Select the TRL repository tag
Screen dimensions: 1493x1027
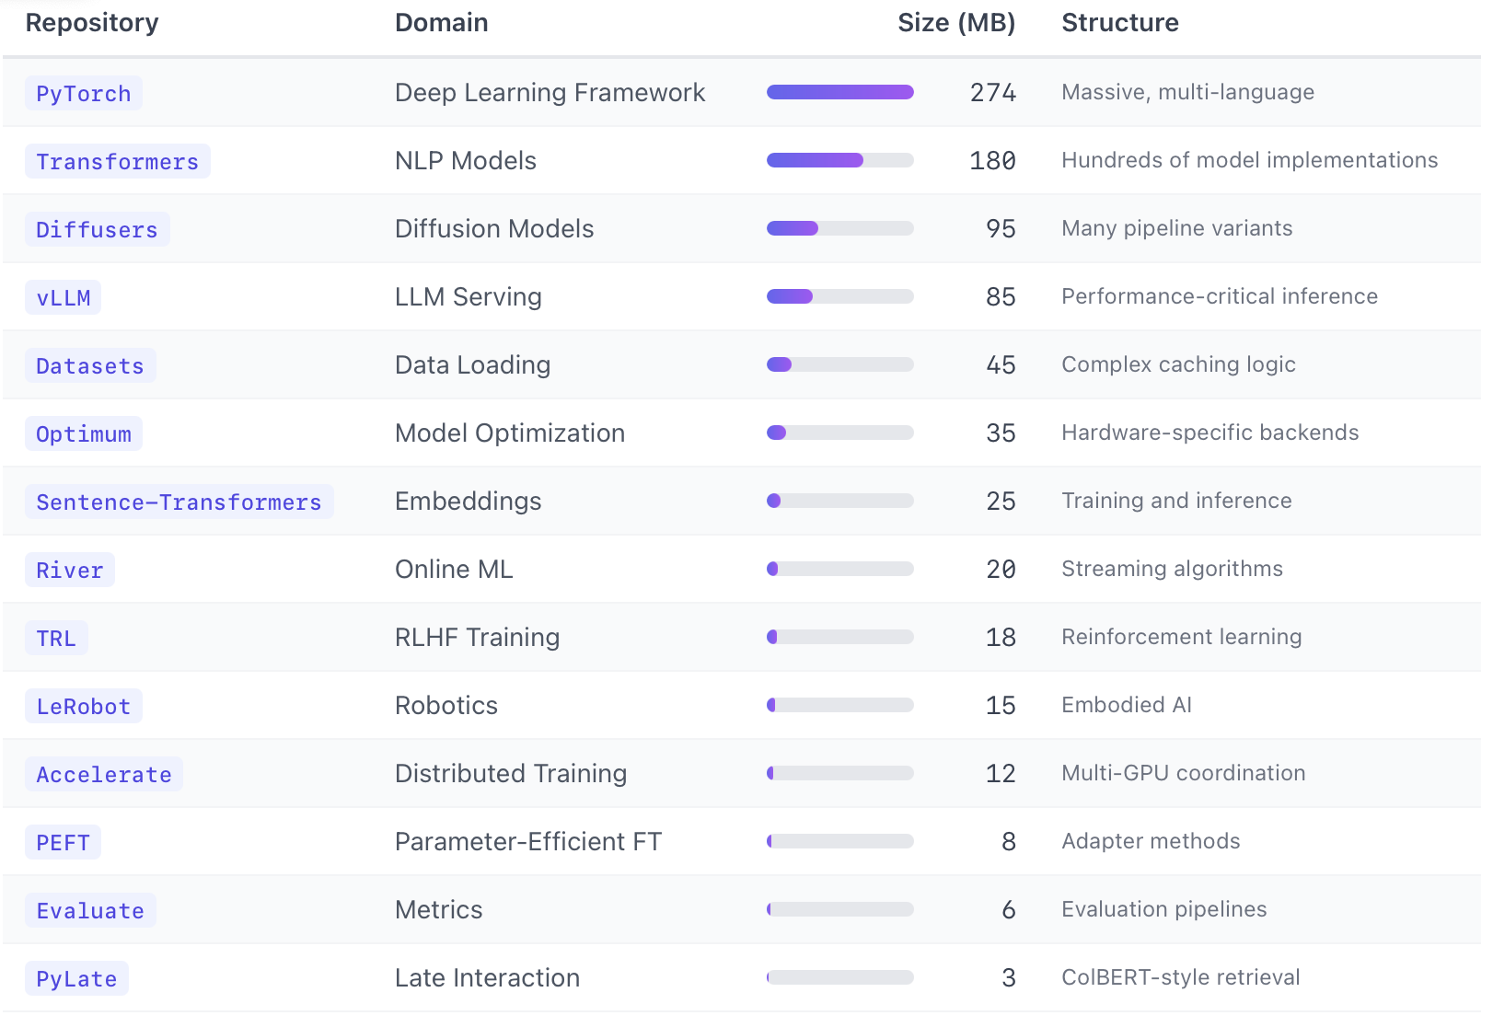coord(56,638)
